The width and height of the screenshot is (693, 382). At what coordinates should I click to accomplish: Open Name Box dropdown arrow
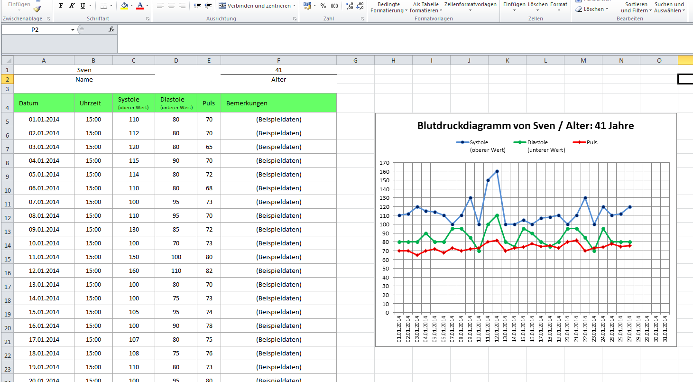pyautogui.click(x=73, y=29)
